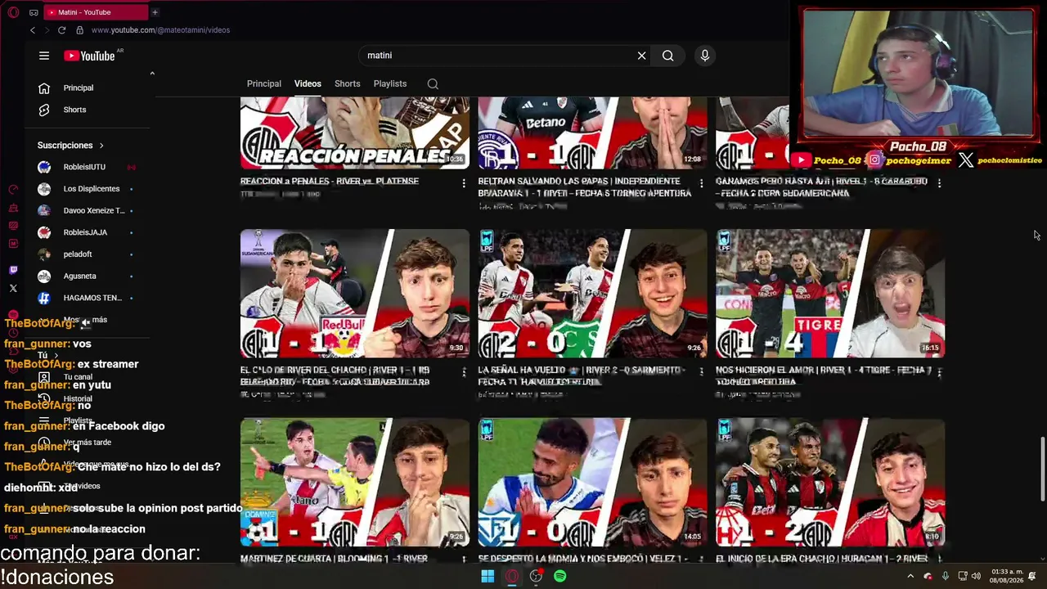Go to the YouTube home logo
Screen dimensions: 1047x589
pos(90,56)
